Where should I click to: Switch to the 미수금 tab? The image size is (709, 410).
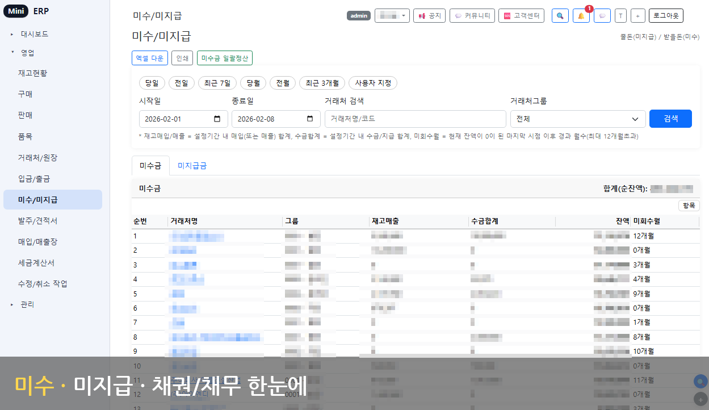(x=150, y=165)
